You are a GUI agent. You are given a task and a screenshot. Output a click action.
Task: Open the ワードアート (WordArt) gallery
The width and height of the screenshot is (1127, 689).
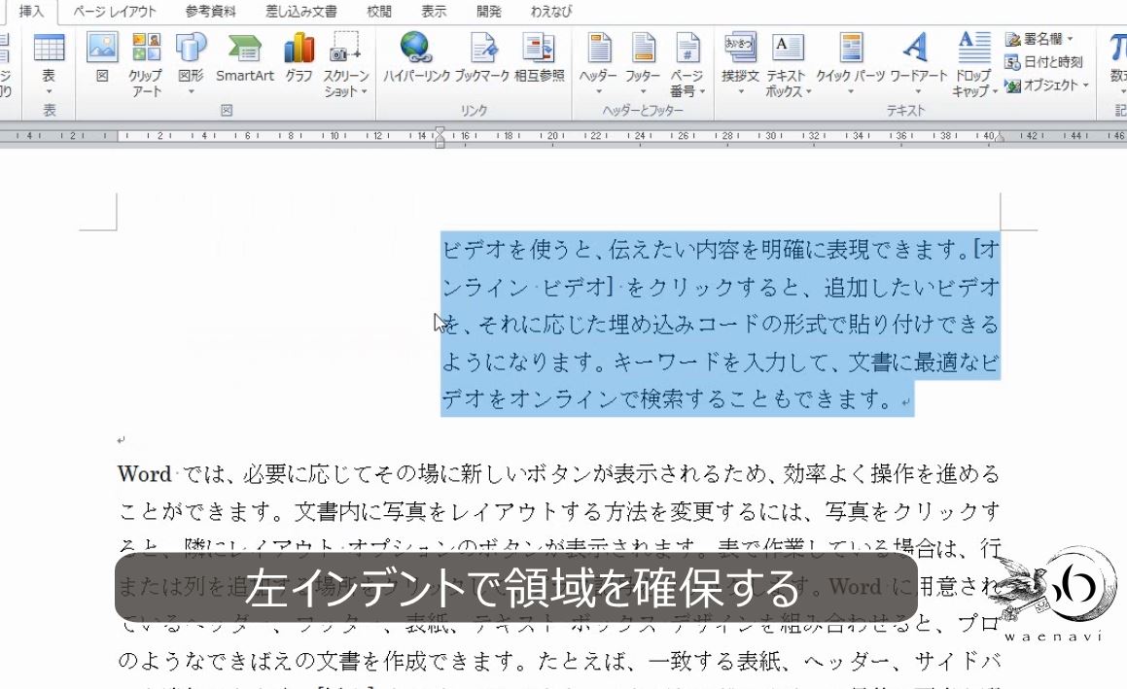[x=918, y=63]
